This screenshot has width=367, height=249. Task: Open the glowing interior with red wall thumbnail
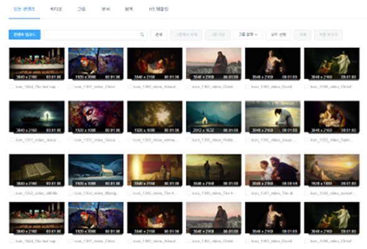(x=155, y=171)
